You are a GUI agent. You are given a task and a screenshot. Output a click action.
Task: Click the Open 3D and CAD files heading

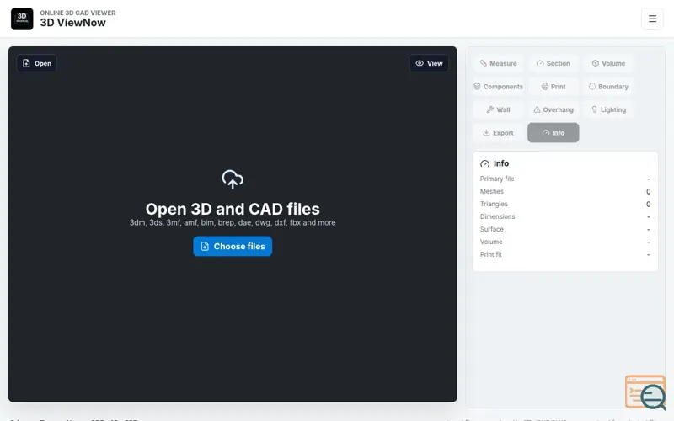click(x=233, y=209)
